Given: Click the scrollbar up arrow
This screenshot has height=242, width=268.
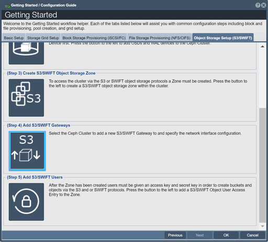Looking at the screenshot, I should (x=262, y=47).
